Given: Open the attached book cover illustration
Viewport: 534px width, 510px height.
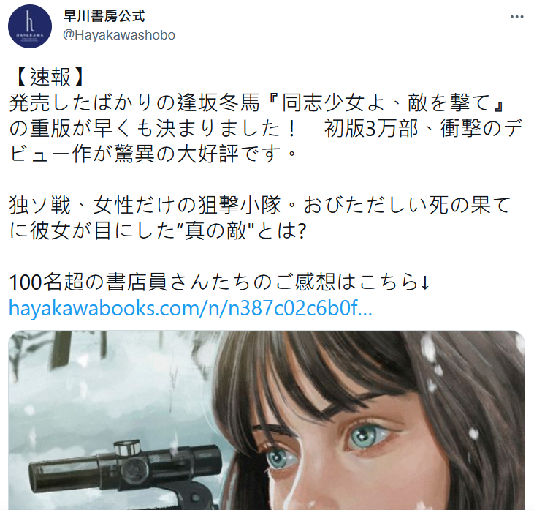Looking at the screenshot, I should point(267,420).
